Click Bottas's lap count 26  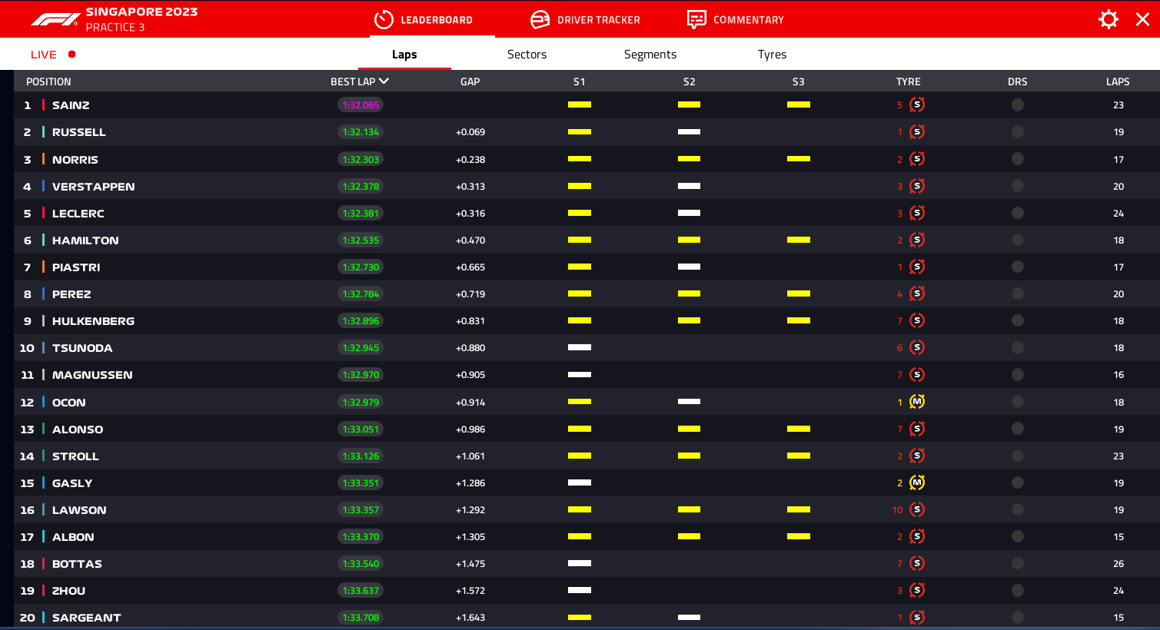click(1118, 564)
